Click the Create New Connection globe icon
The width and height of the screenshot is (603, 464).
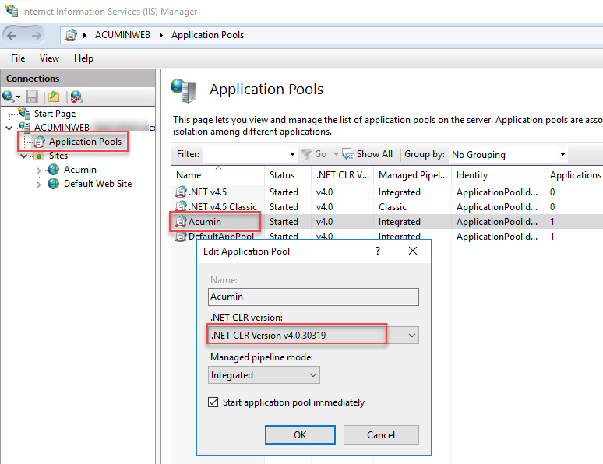pyautogui.click(x=9, y=96)
